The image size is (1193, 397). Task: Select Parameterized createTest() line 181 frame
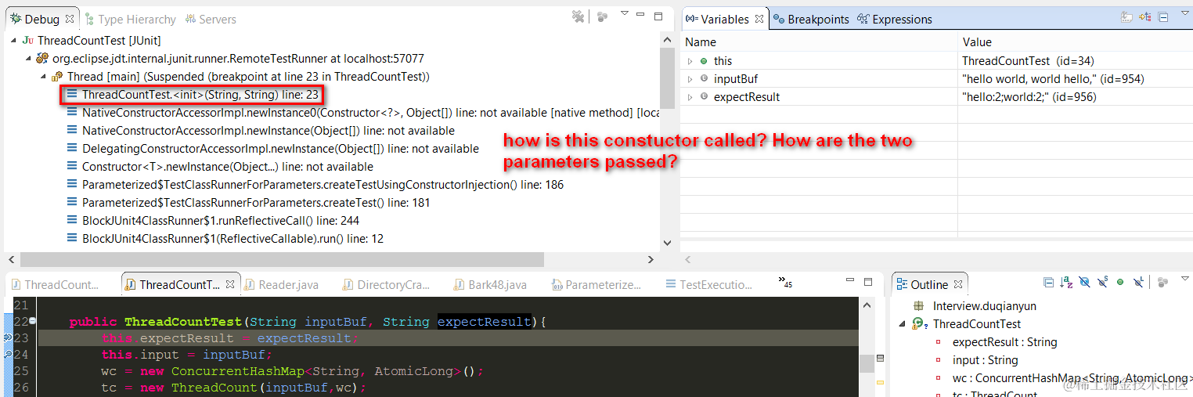click(x=255, y=202)
